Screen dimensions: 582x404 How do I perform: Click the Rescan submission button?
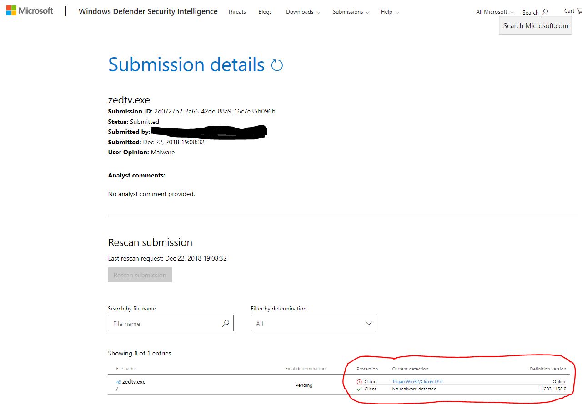coord(140,275)
